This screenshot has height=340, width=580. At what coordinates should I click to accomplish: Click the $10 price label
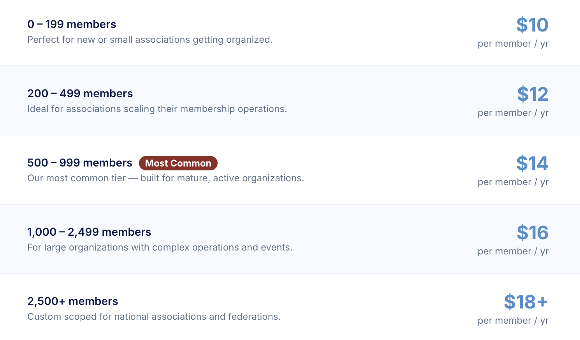pos(532,25)
